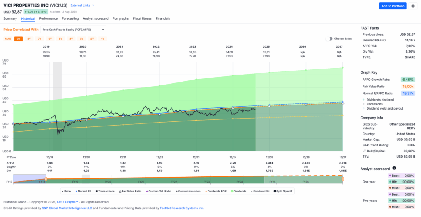421x217 pixels.
Task: Click the S&P Credit Rating BBB- value
Action: click(x=411, y=145)
